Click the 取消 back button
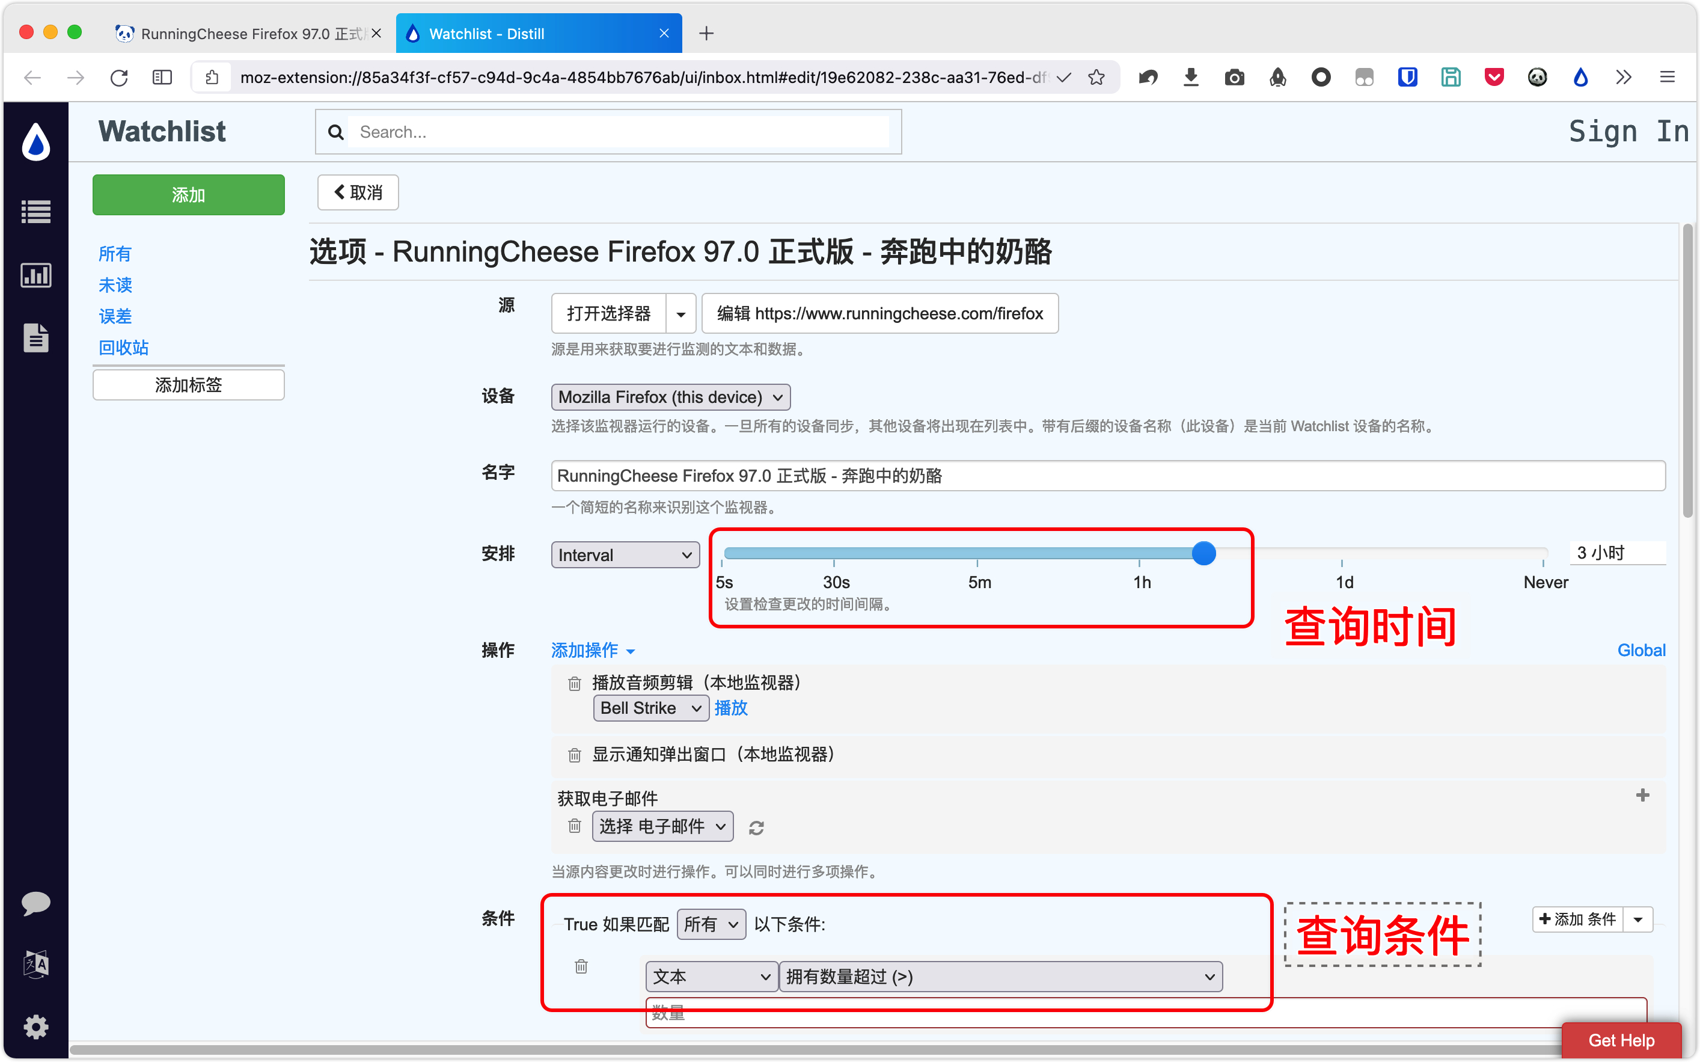This screenshot has height=1062, width=1700. pos(358,192)
